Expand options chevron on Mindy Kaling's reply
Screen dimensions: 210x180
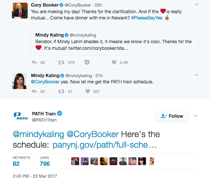(197, 75)
